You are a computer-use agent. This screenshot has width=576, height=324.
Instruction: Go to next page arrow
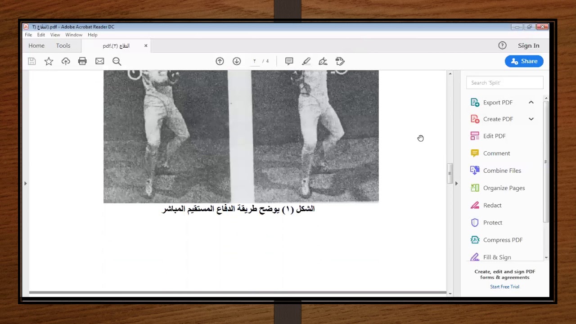point(237,61)
